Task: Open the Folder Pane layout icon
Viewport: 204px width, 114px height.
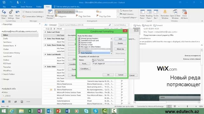Action: [142, 12]
